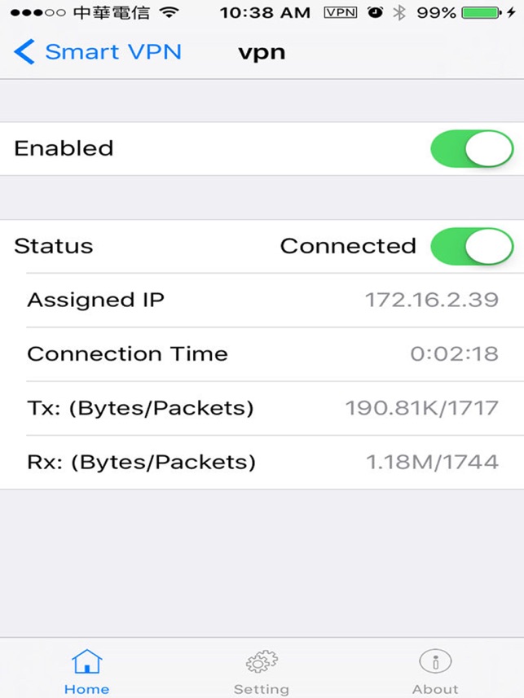Tap the About info icon

[435, 661]
